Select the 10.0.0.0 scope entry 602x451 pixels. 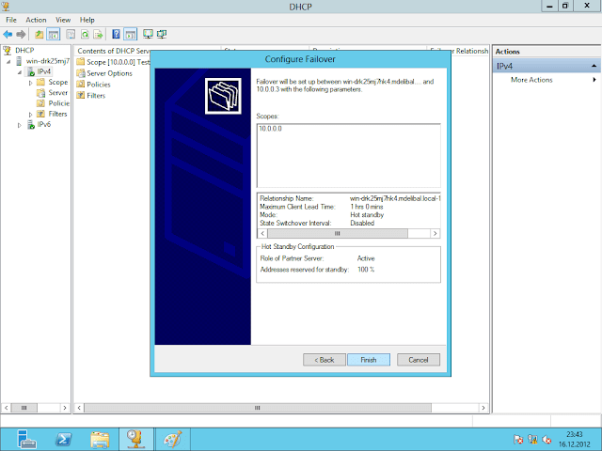click(x=271, y=126)
